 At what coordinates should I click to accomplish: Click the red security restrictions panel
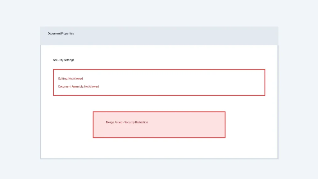pyautogui.click(x=159, y=82)
